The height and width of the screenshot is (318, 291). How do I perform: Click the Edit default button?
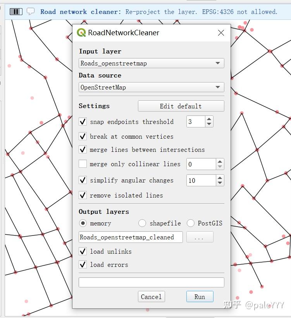pyautogui.click(x=181, y=106)
